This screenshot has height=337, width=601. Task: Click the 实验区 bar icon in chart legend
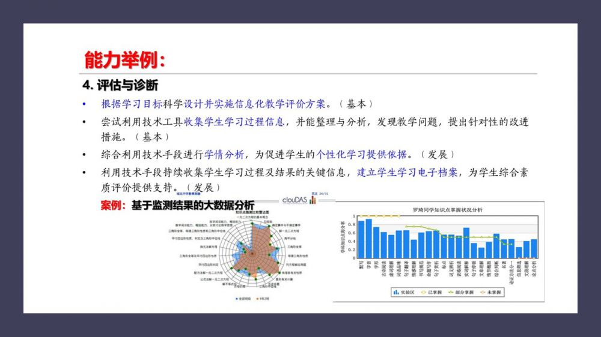tap(396, 292)
